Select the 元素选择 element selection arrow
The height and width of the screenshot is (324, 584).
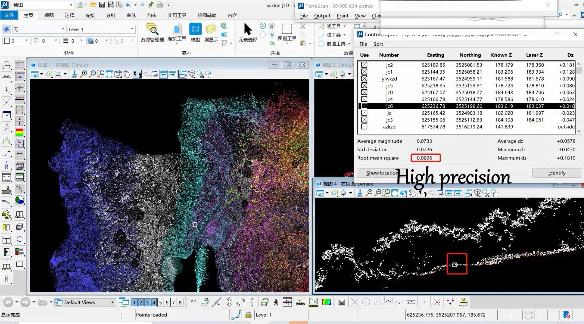[248, 32]
